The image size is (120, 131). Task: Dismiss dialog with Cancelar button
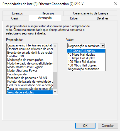coord(108,126)
